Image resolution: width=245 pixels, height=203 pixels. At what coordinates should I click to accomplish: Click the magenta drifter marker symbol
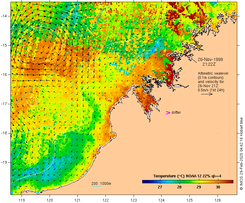[x=168, y=113]
